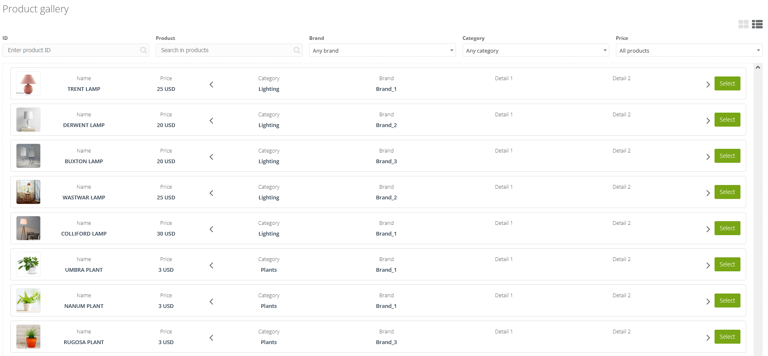Click left arrow on Trent Lamp row
This screenshot has height=356, width=768.
click(211, 84)
